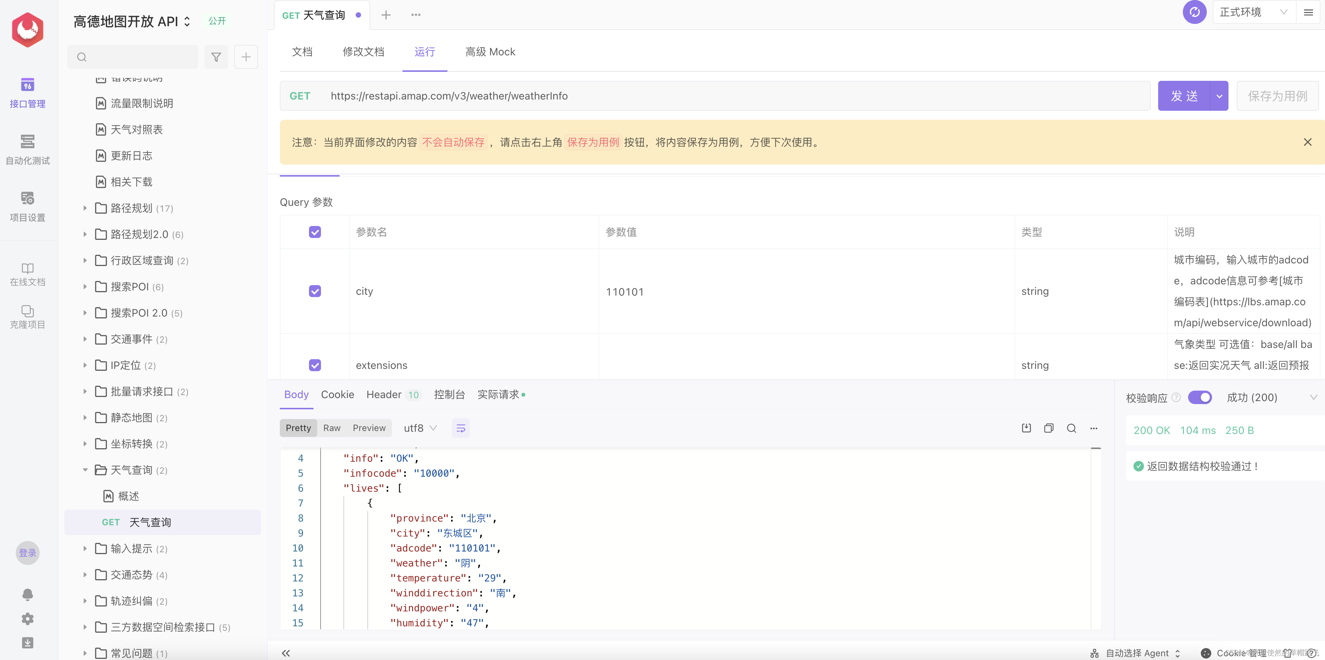Select Pretty response view
Screen dimensions: 1325x660
click(x=299, y=428)
